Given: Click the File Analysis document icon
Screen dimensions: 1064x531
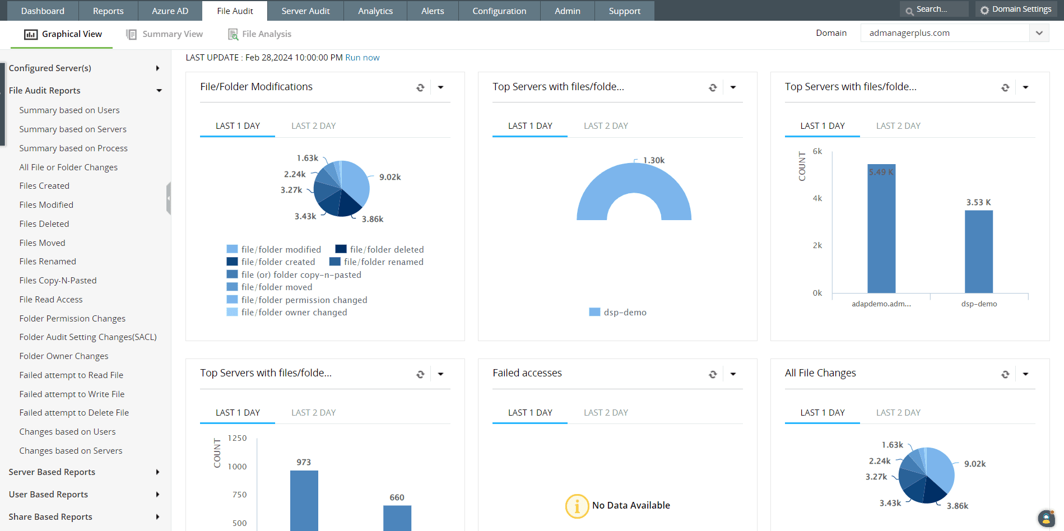Looking at the screenshot, I should pyautogui.click(x=233, y=34).
